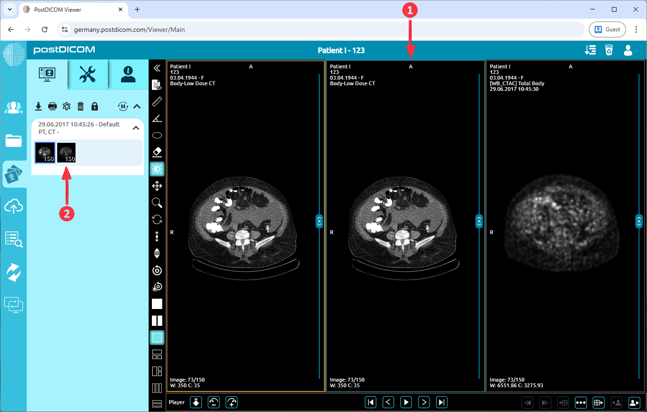Open the patient information tab
Screen dimensions: 647x412
point(128,75)
